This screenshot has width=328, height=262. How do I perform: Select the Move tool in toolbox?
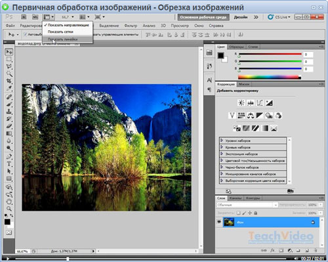click(x=9, y=52)
